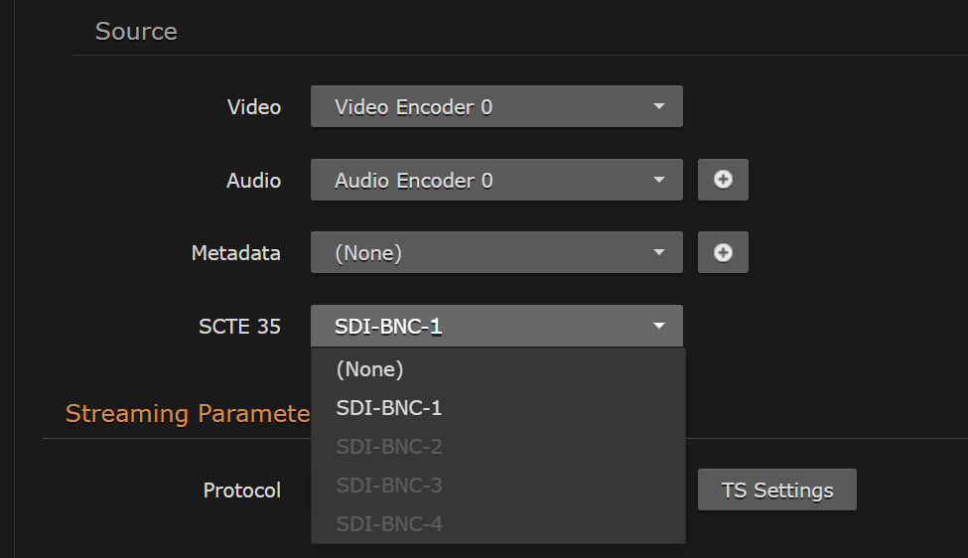This screenshot has height=558, width=968.
Task: Pick the SDI-BNC-2 list option
Action: (x=389, y=447)
